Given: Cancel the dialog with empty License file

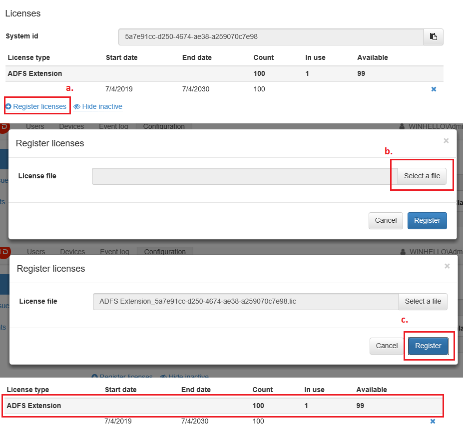Looking at the screenshot, I should click(x=386, y=220).
